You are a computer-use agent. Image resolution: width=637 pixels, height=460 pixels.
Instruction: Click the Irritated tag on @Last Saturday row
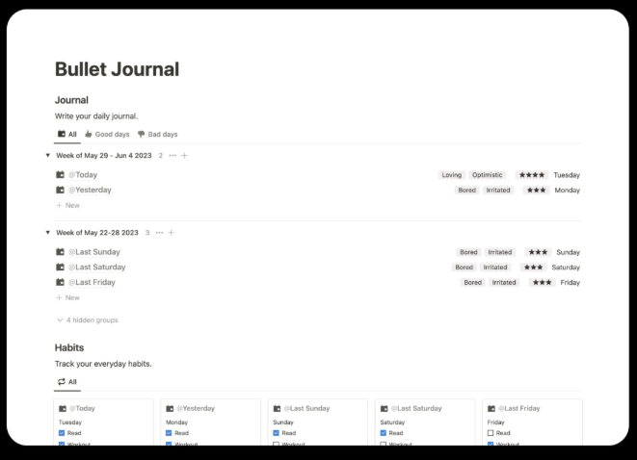pos(495,267)
